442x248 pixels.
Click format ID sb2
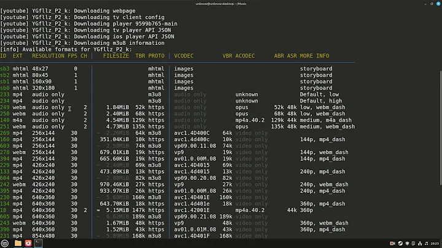[5, 76]
